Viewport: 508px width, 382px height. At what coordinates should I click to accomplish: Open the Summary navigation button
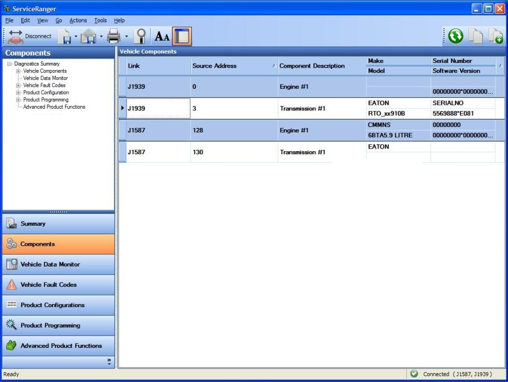[58, 224]
